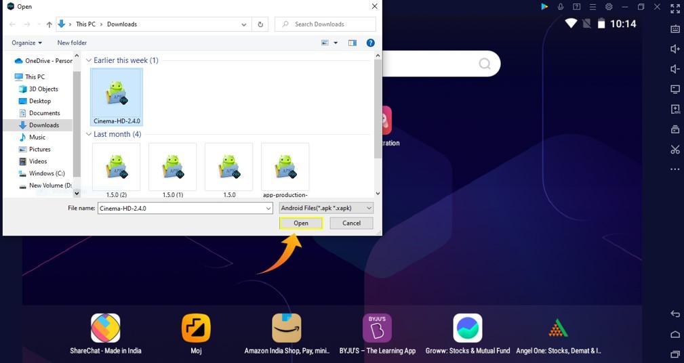Cancel the Open file dialog
684x363 pixels.
[351, 223]
